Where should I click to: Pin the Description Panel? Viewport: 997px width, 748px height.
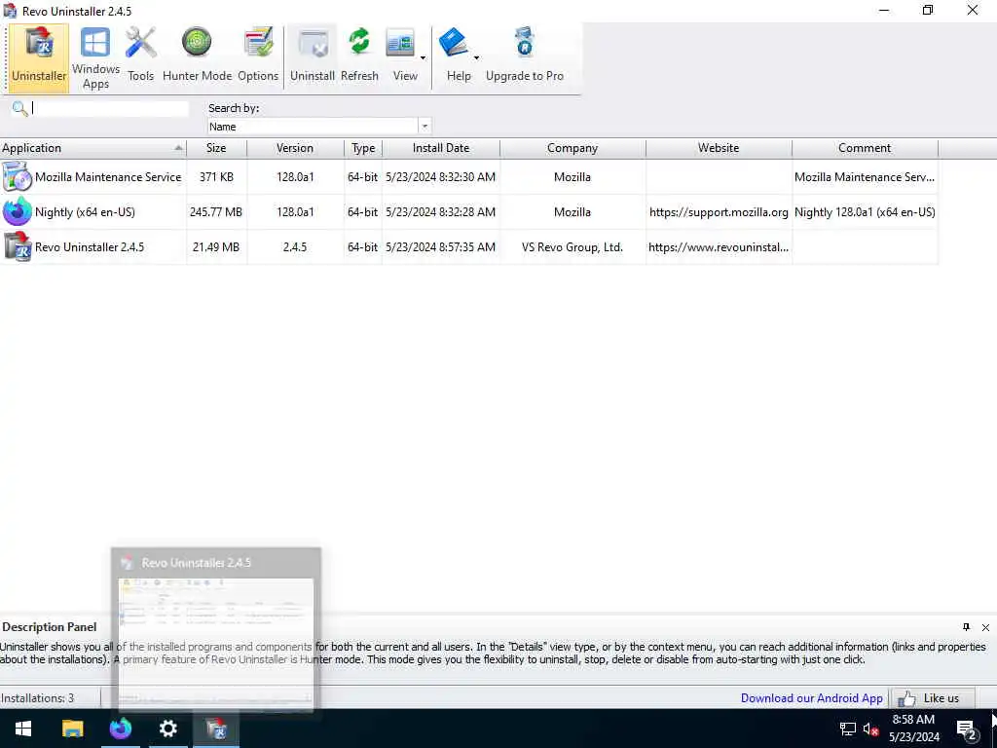pos(966,627)
